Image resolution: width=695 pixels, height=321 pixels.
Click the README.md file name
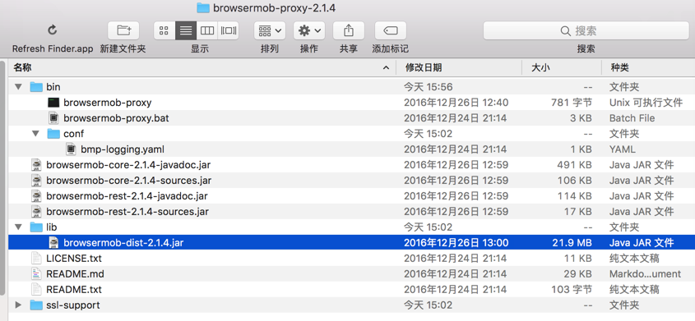click(x=75, y=273)
